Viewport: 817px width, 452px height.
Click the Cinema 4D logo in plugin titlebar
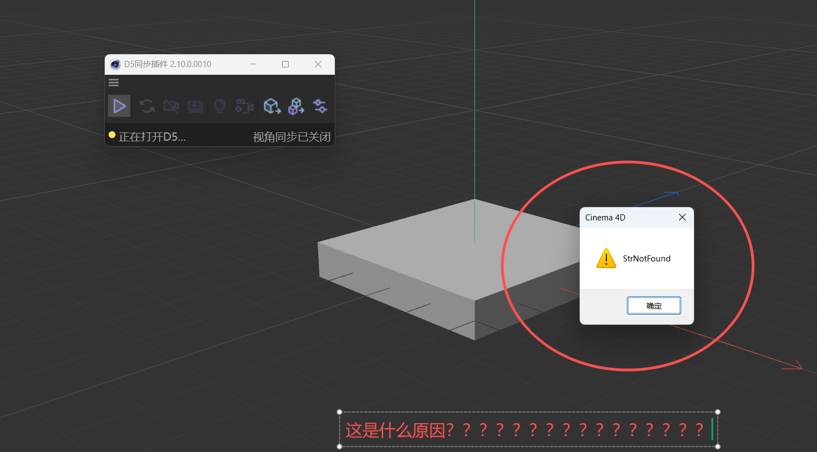coord(115,64)
